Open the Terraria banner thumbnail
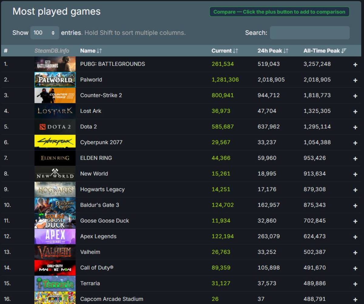The width and height of the screenshot is (364, 304). coord(55,283)
